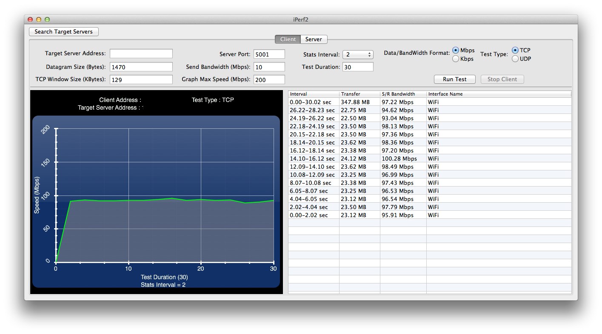Choose UDP test type
Screen dimensions: 602x334
coord(515,59)
